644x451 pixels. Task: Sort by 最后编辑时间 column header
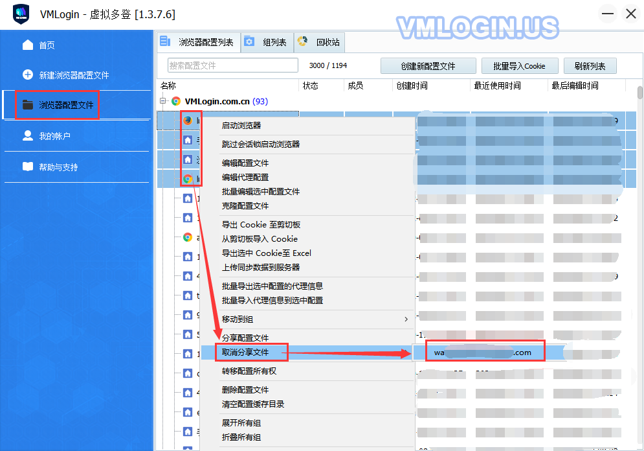pos(575,86)
